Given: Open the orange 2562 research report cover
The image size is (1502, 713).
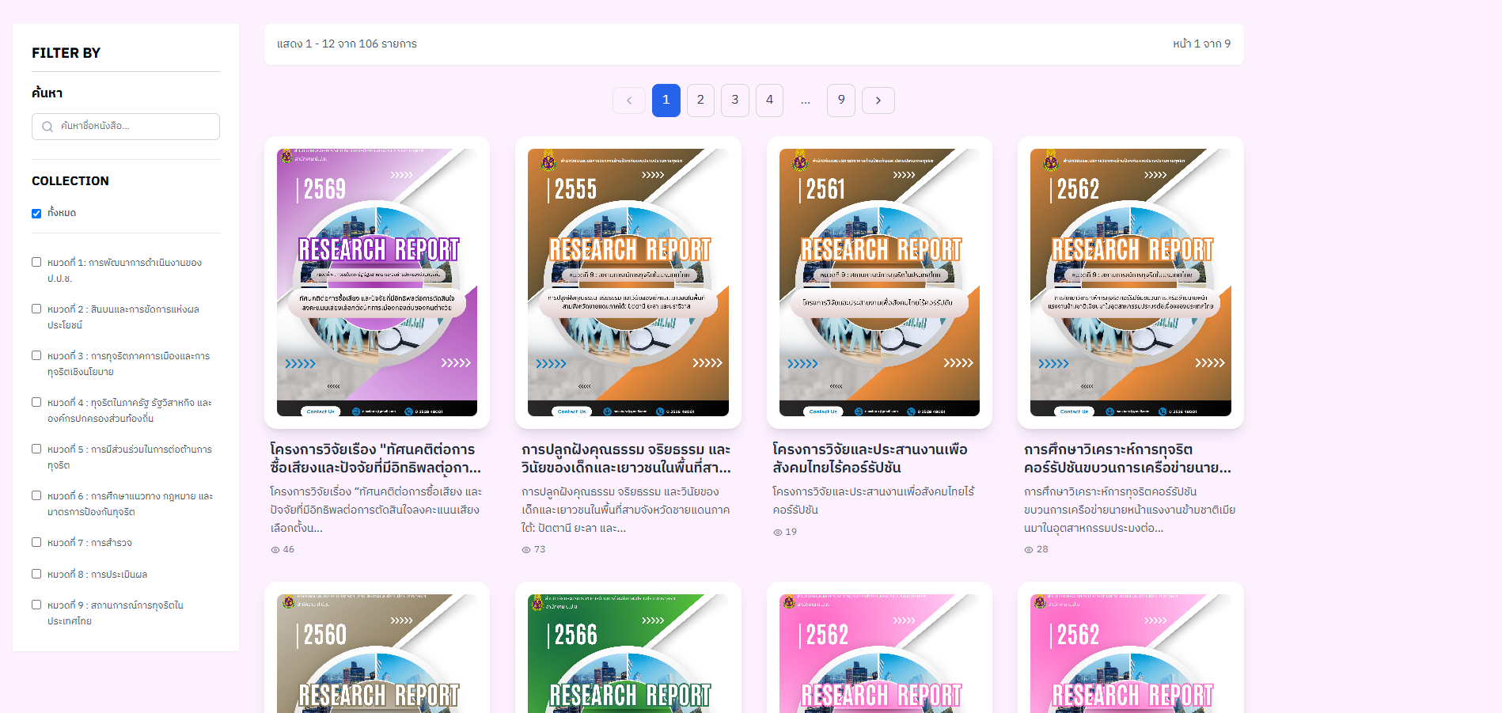Looking at the screenshot, I should [x=1131, y=283].
